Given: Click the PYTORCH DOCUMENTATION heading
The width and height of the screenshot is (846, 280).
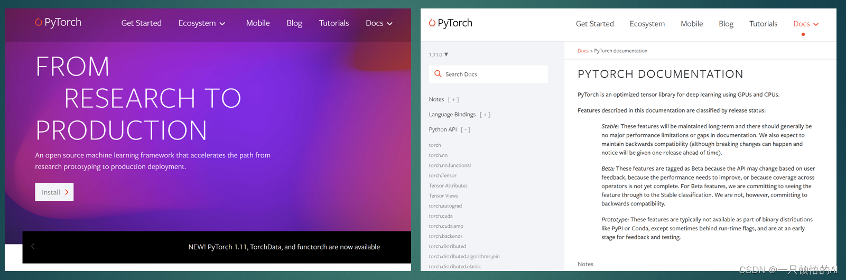Looking at the screenshot, I should click(x=661, y=74).
